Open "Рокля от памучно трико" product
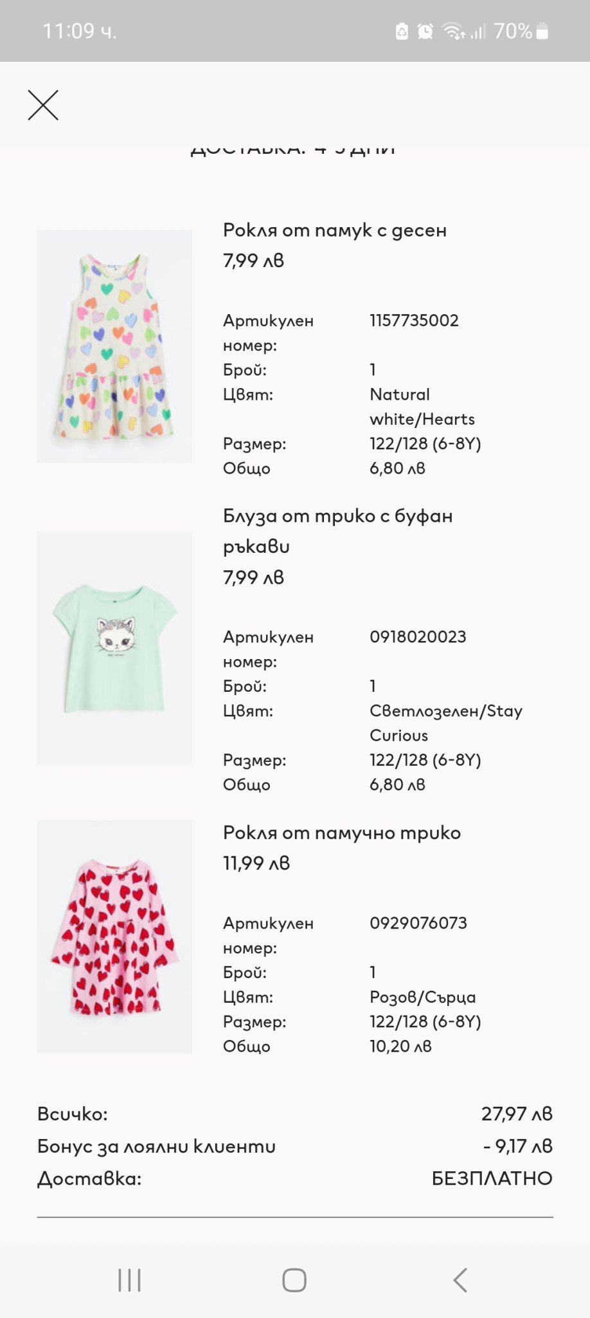 point(341,833)
